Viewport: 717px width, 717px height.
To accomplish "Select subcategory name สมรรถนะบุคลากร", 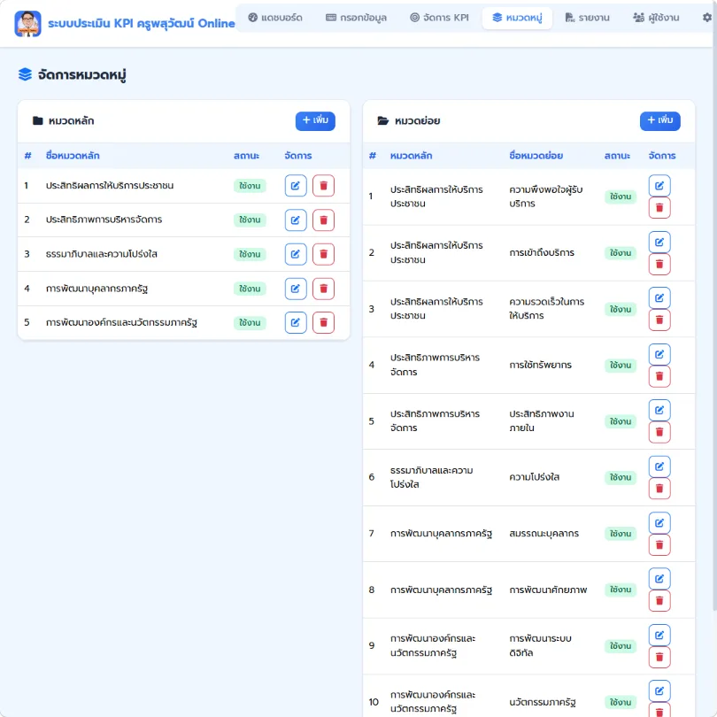I will pos(544,534).
